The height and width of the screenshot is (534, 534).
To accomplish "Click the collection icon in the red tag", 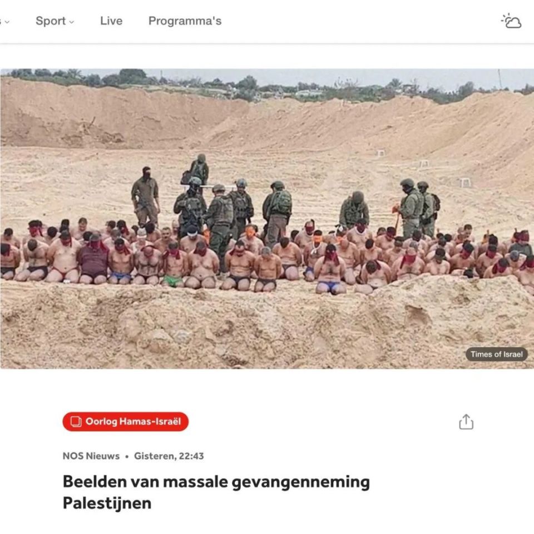I will (x=76, y=422).
